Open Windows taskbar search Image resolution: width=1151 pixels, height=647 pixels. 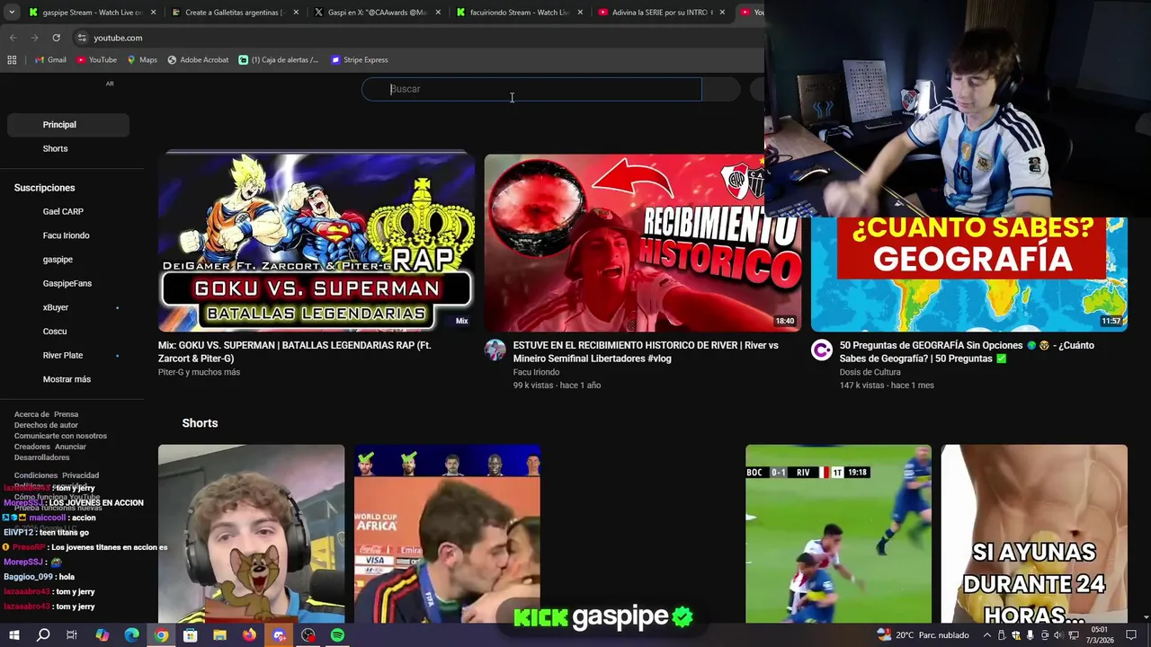[43, 635]
